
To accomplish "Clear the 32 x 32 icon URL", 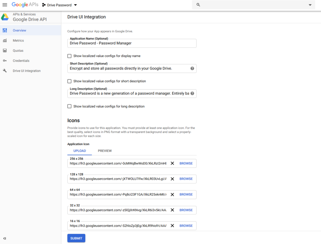I will [x=172, y=210].
